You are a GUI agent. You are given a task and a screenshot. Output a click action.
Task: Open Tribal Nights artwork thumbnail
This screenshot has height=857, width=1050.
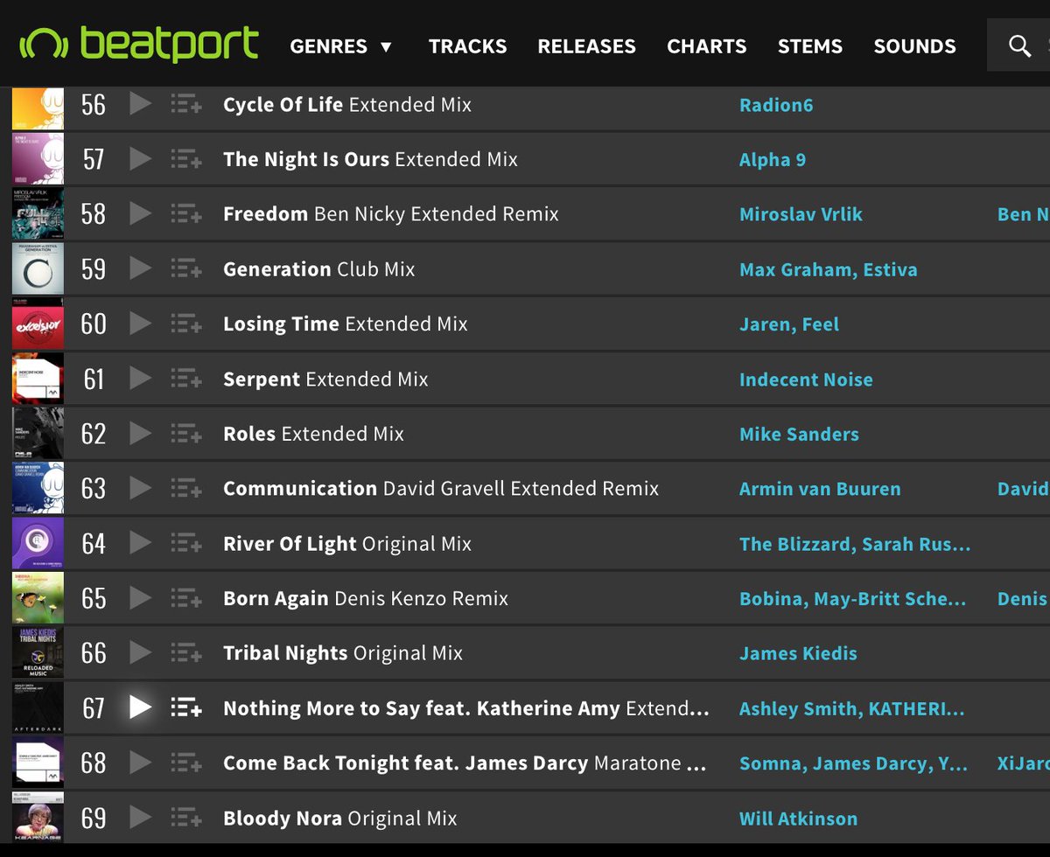tap(38, 652)
